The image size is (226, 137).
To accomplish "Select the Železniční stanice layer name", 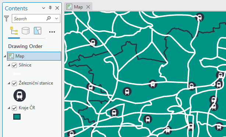I will [36, 83].
